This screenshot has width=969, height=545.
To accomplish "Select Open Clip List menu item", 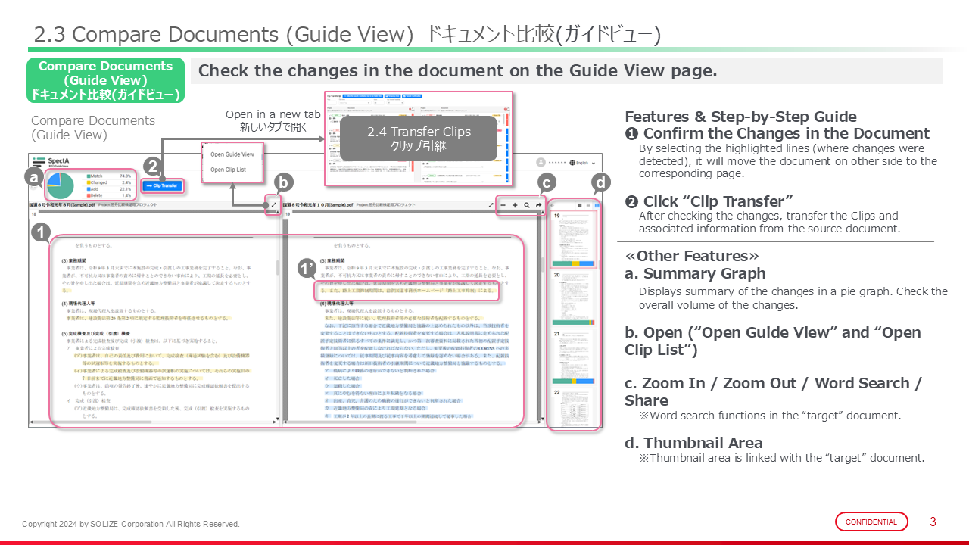I will click(229, 170).
